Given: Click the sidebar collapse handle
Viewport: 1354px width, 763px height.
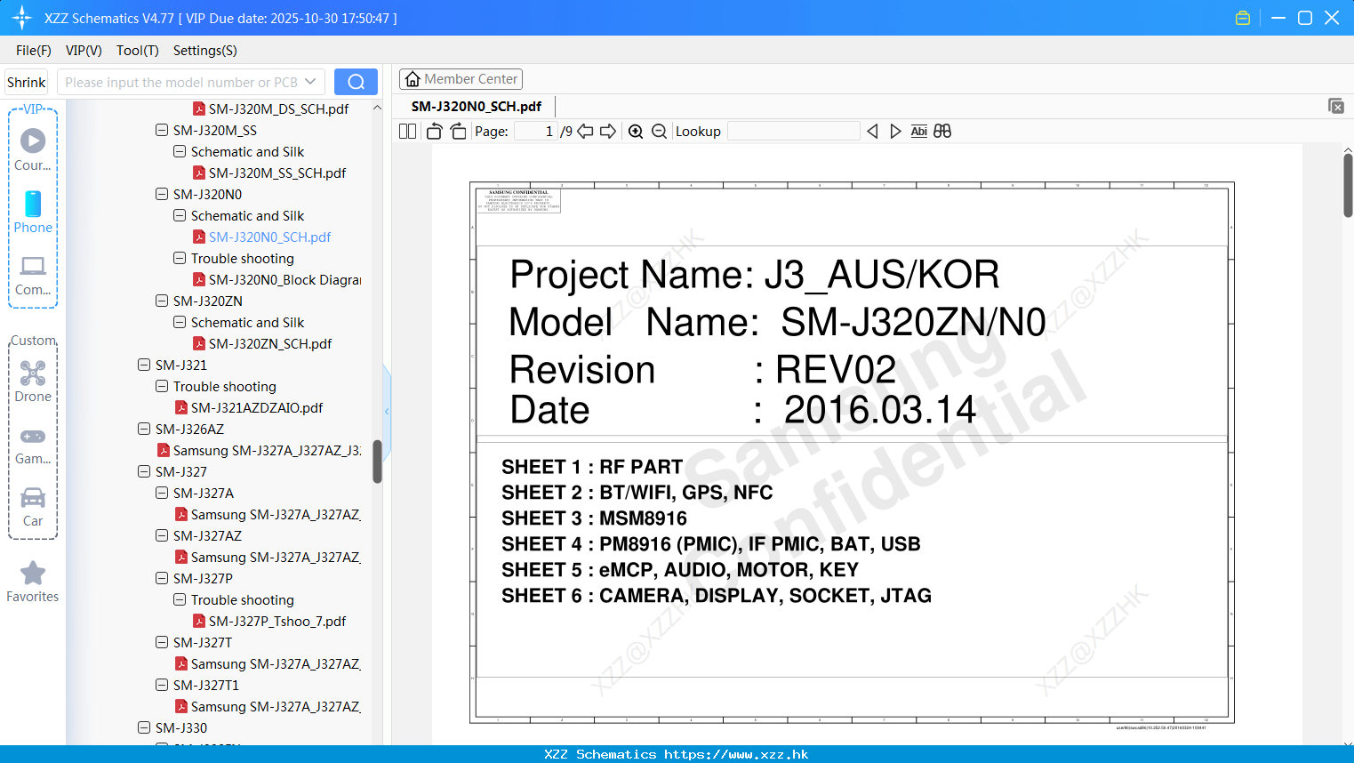Looking at the screenshot, I should pyautogui.click(x=387, y=411).
